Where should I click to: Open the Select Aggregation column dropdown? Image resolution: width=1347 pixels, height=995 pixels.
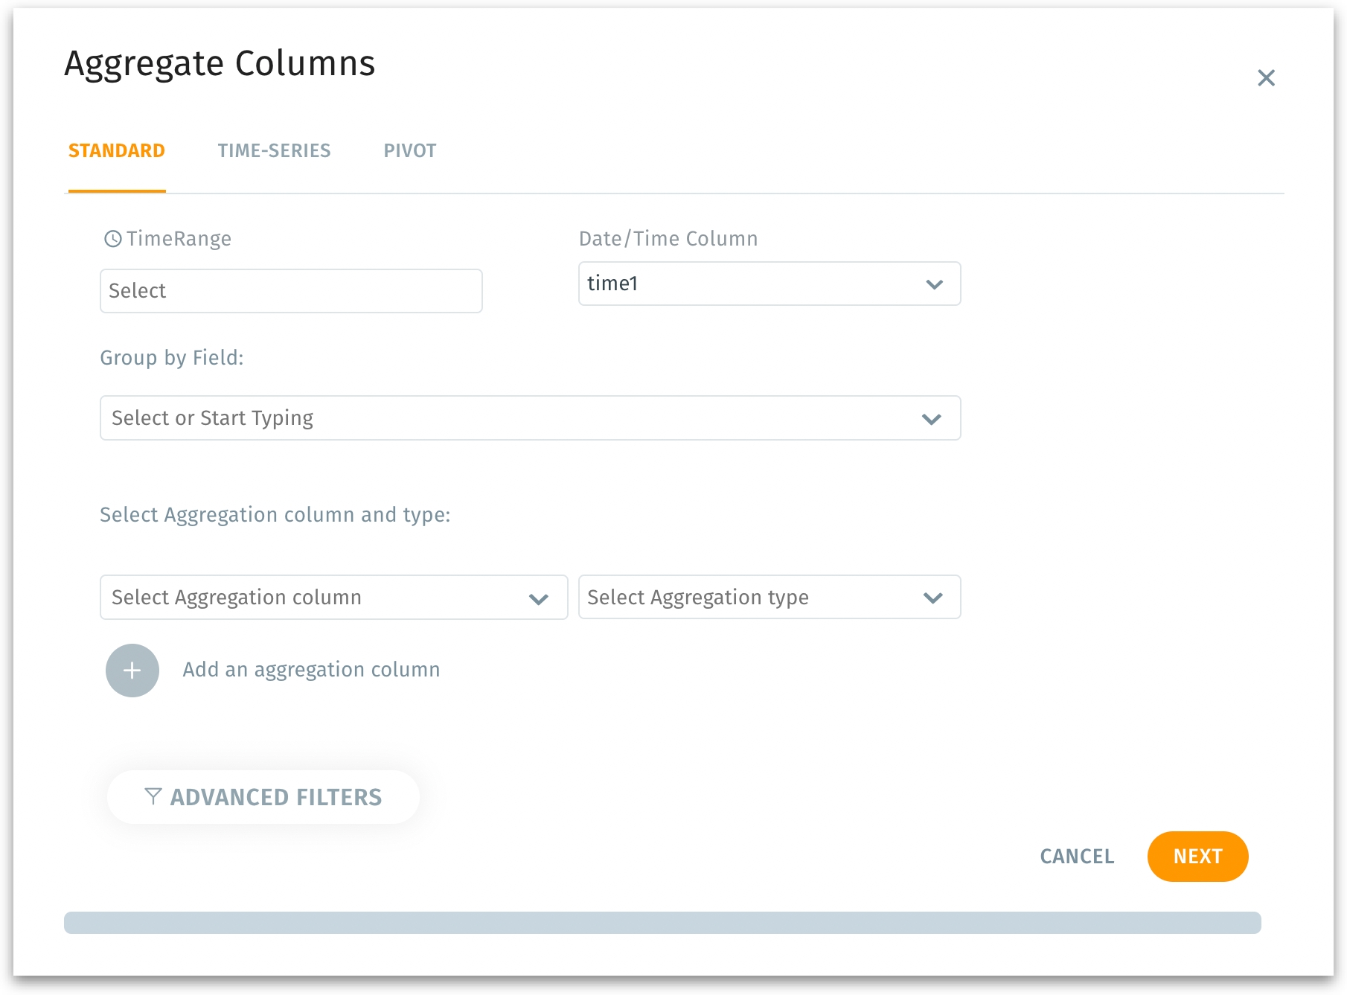pos(313,598)
